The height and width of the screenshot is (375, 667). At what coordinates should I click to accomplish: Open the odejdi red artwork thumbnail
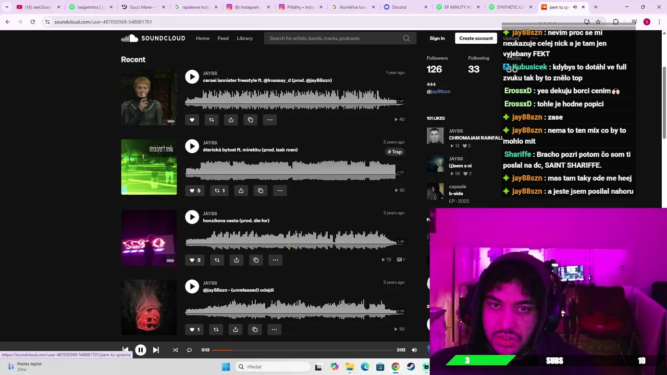pyautogui.click(x=149, y=307)
